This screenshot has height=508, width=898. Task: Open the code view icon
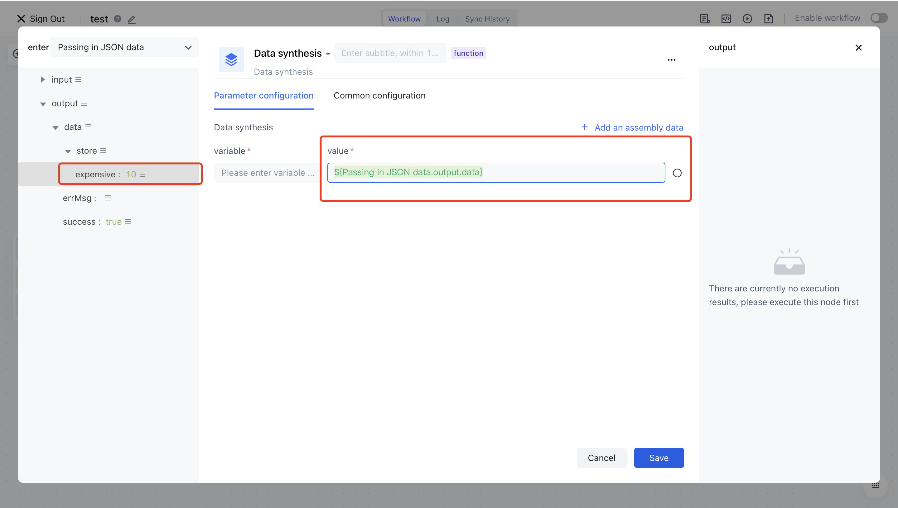[726, 18]
